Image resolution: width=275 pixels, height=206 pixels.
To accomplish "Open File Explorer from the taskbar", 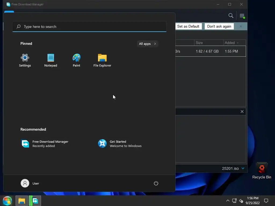I will (x=22, y=201).
